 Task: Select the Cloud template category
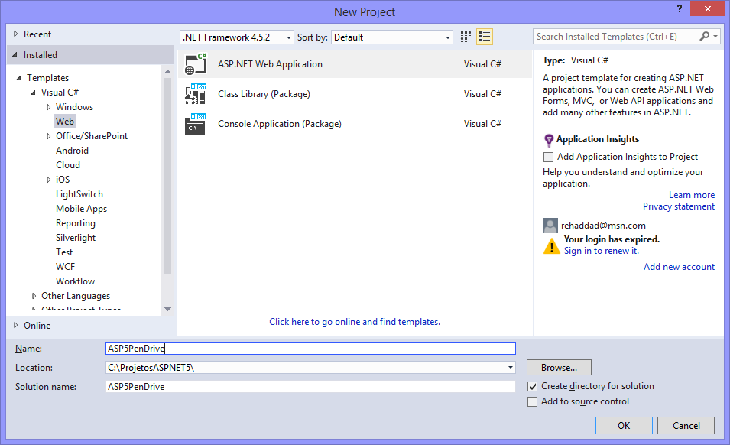pyautogui.click(x=68, y=165)
